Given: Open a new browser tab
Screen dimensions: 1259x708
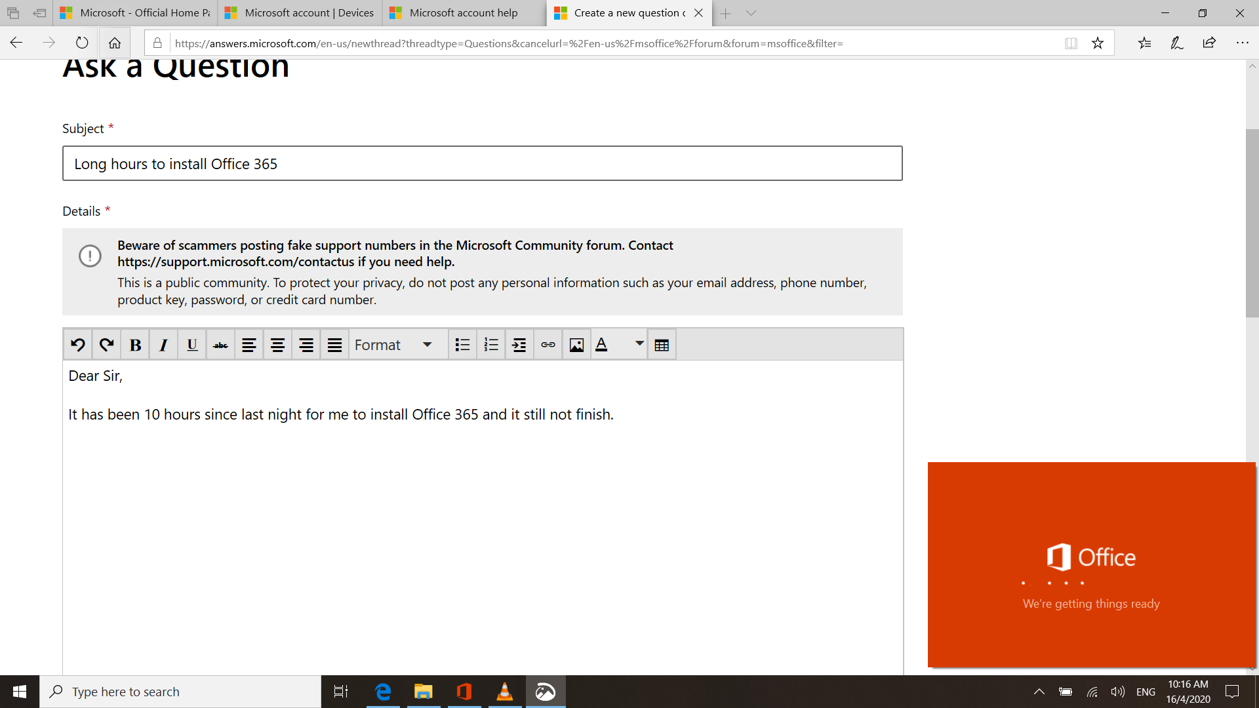Looking at the screenshot, I should pyautogui.click(x=725, y=13).
